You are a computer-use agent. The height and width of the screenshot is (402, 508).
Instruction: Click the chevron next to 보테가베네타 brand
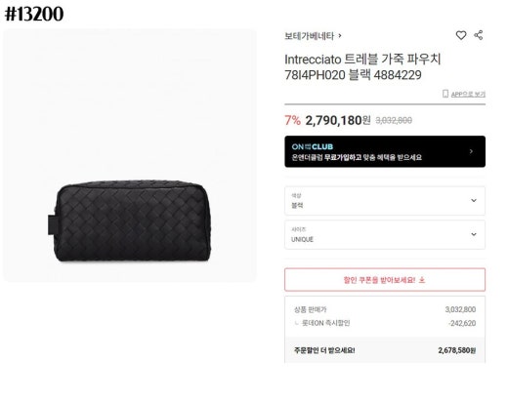click(340, 35)
